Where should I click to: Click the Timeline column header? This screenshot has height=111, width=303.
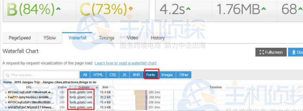pos(216,87)
